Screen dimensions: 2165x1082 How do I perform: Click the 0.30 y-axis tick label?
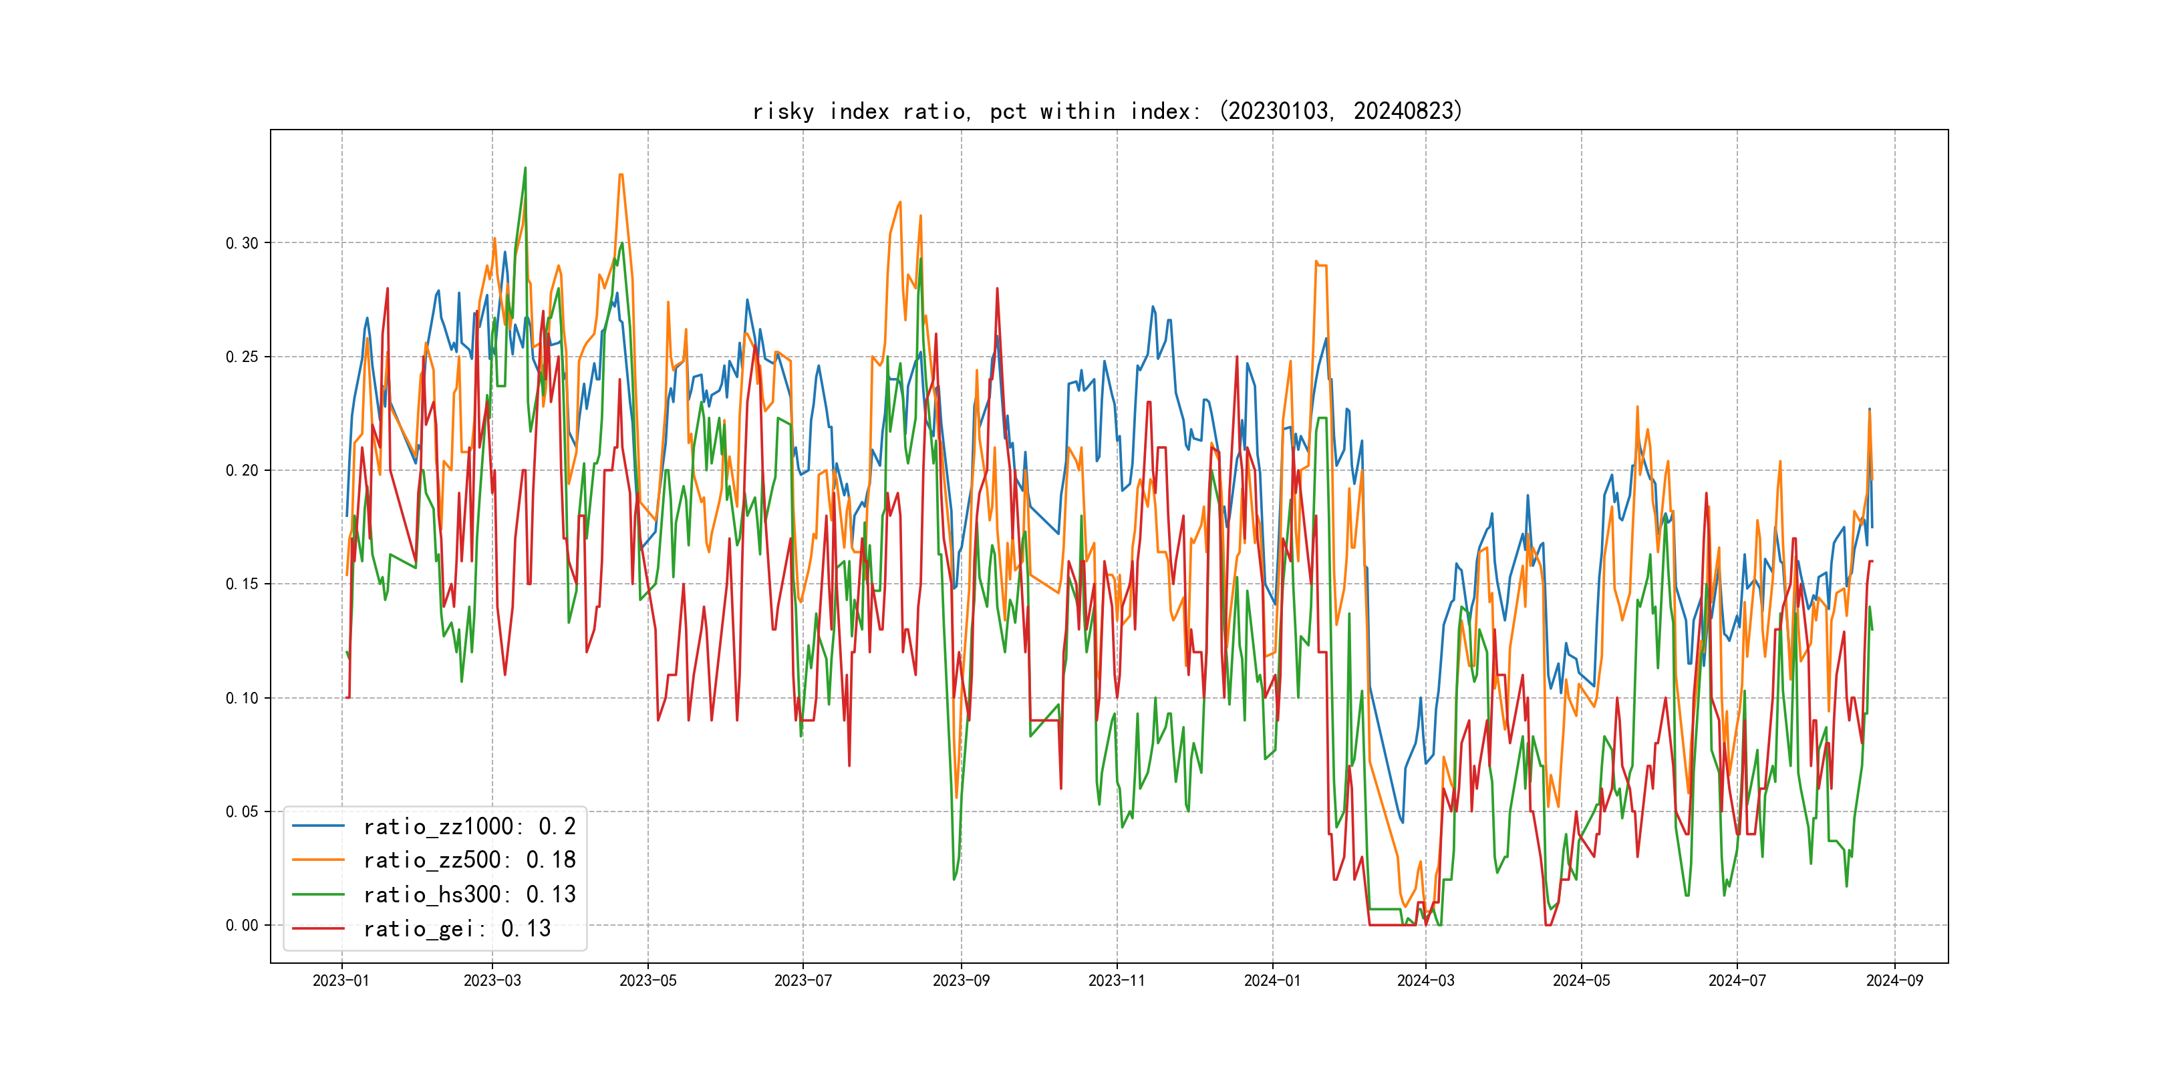[x=242, y=244]
